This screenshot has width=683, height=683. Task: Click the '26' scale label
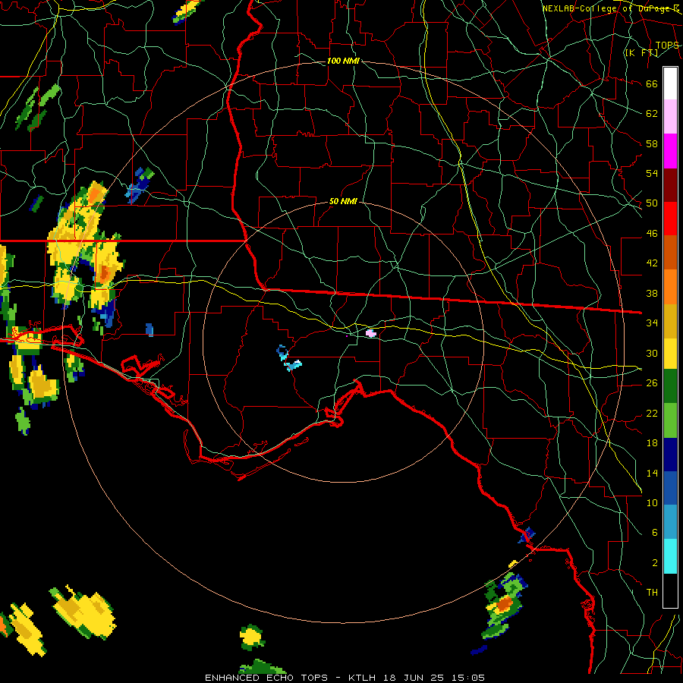(652, 383)
